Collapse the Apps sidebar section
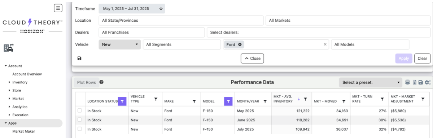 [5, 123]
